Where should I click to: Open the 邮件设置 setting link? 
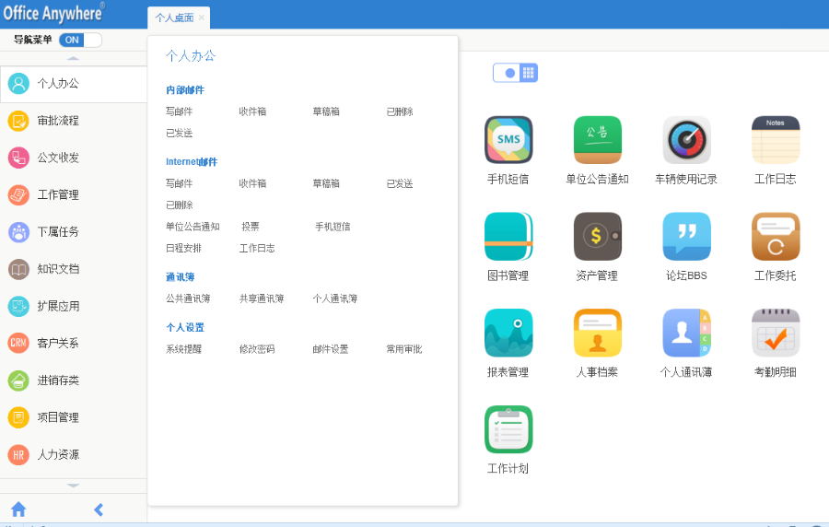click(x=331, y=349)
